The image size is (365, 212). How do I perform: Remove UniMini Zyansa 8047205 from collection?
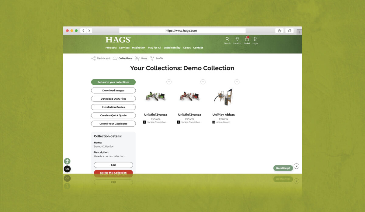[x=203, y=82]
